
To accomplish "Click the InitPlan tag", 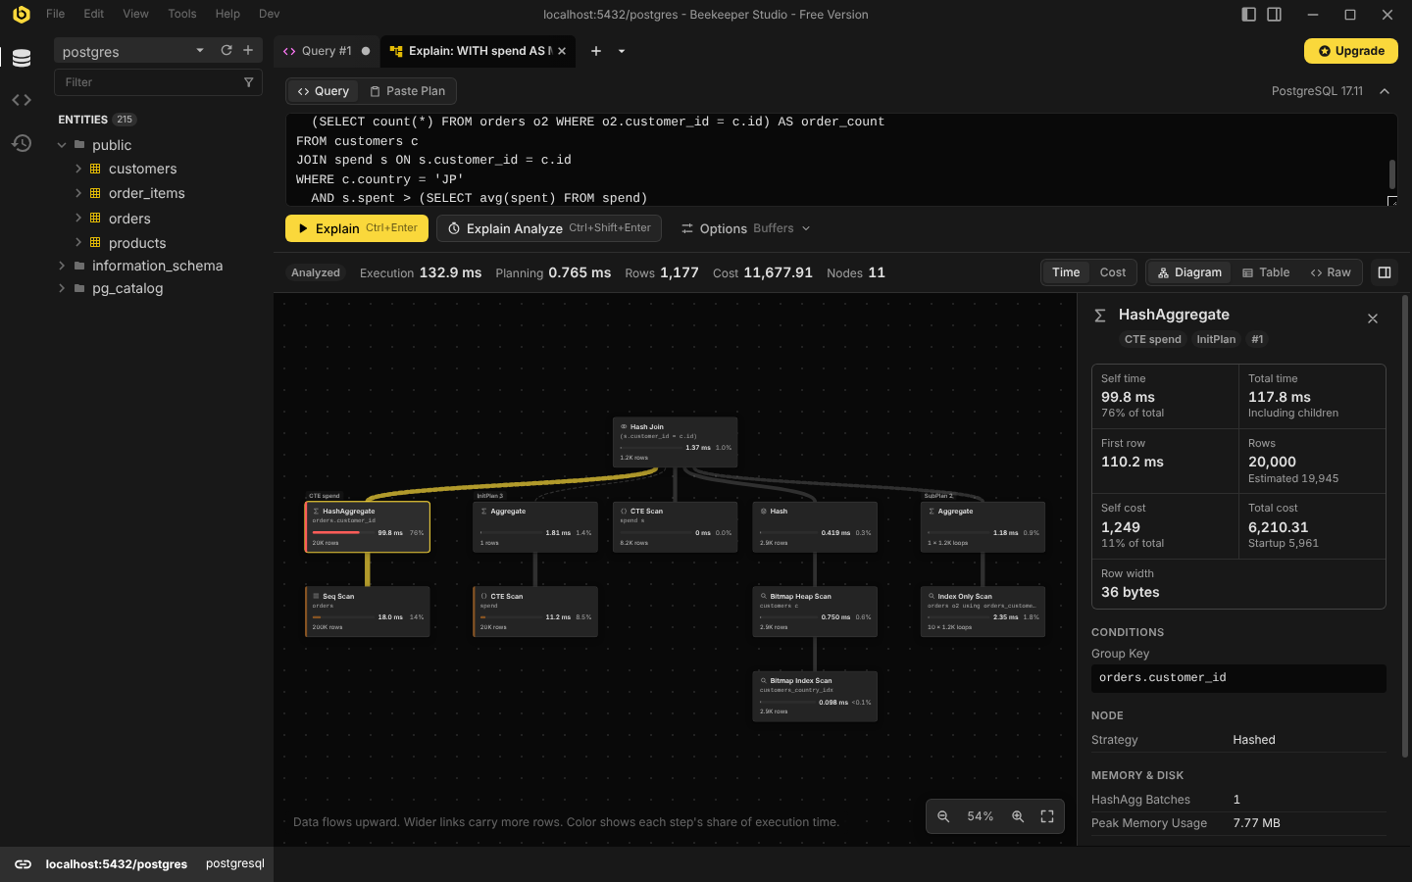I will [x=1216, y=339].
